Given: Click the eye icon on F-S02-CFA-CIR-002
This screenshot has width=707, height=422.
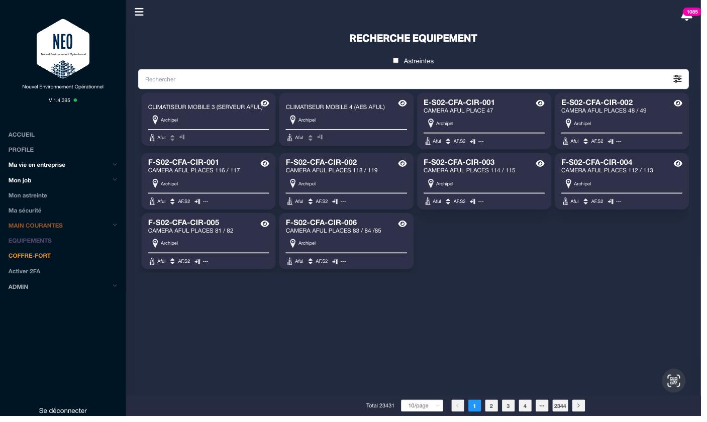Looking at the screenshot, I should click(402, 164).
